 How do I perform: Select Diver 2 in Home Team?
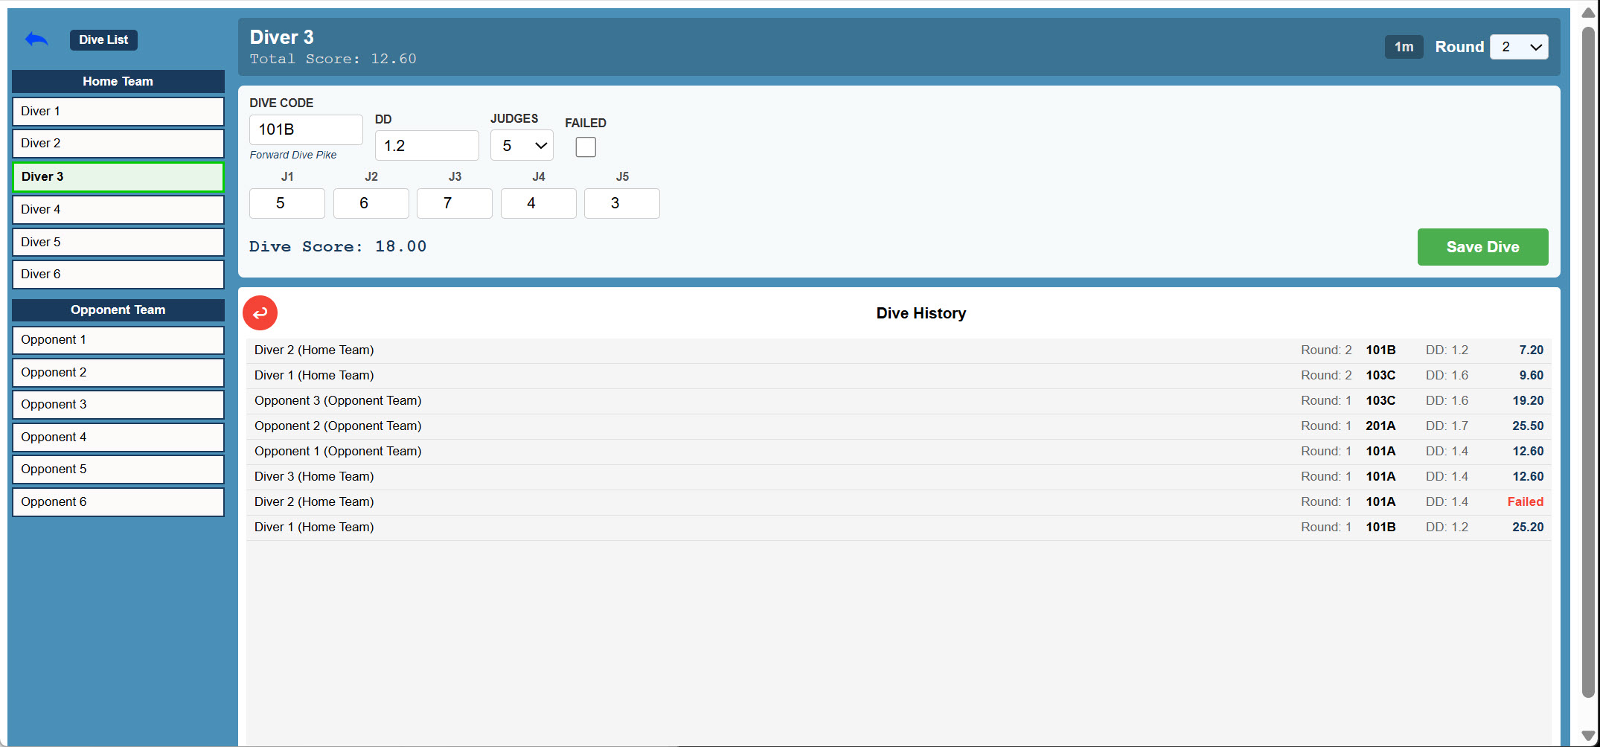118,144
